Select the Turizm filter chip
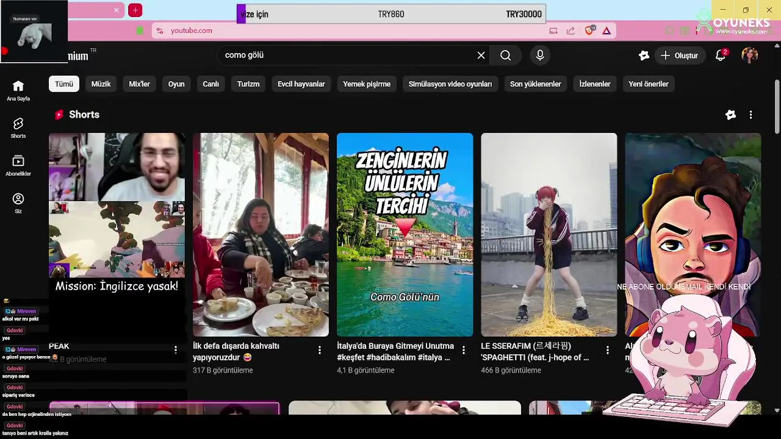781x439 pixels. [x=248, y=84]
